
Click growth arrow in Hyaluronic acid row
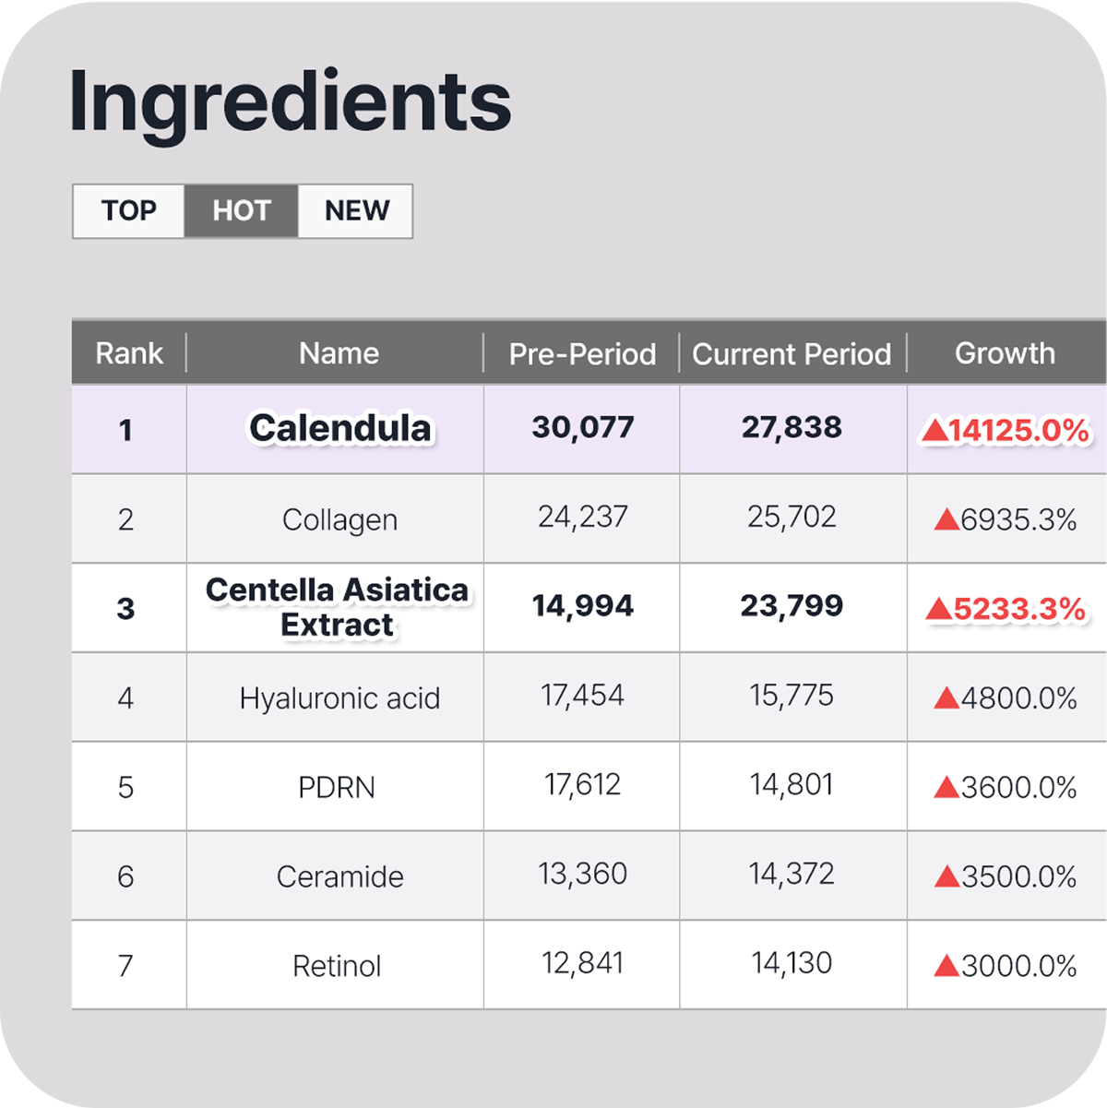pyautogui.click(x=946, y=698)
